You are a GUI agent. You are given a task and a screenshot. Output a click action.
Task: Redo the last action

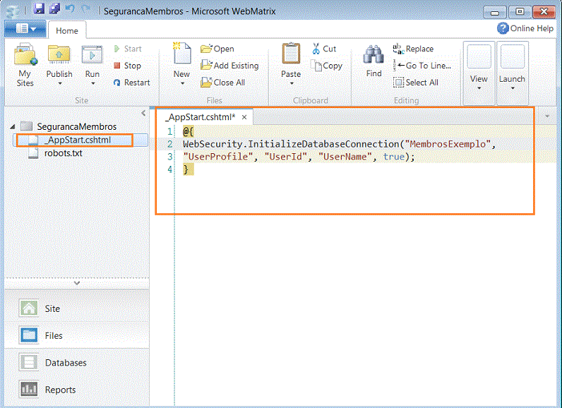tap(85, 8)
